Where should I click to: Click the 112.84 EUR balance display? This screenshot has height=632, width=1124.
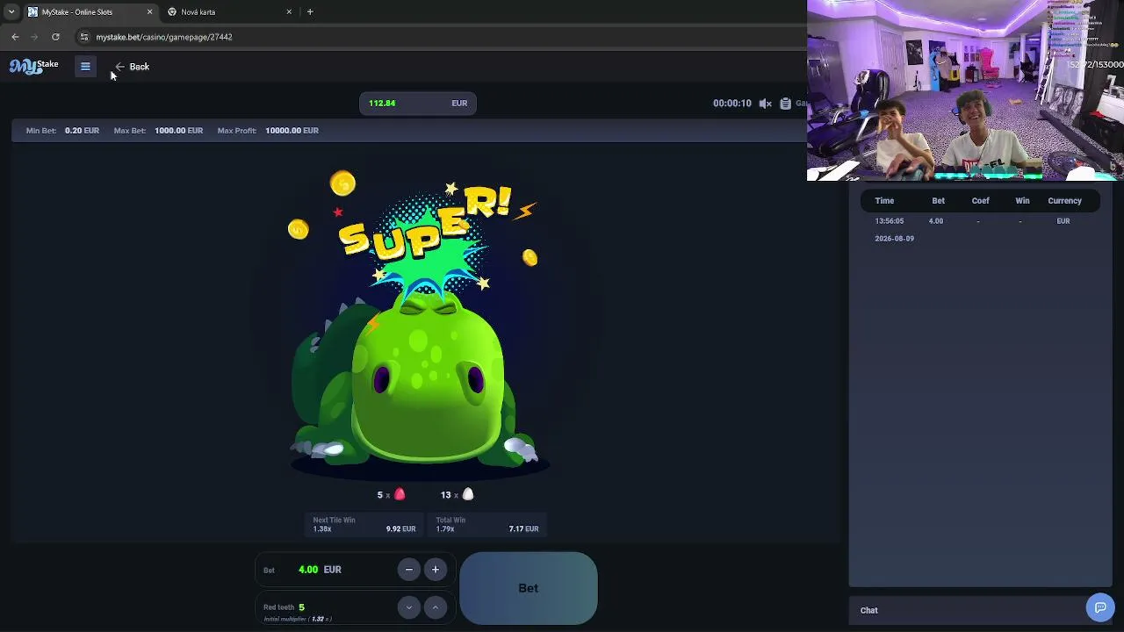[417, 104]
